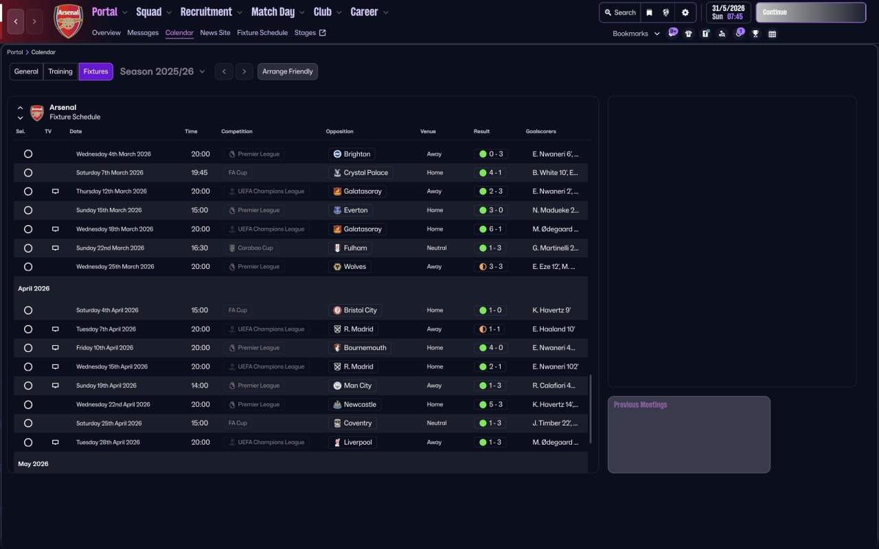This screenshot has height=549, width=879.
Task: Click the Arrange Friendly button
Action: [288, 71]
